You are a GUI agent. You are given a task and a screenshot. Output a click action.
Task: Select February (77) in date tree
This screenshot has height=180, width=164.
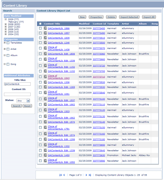click(16, 22)
